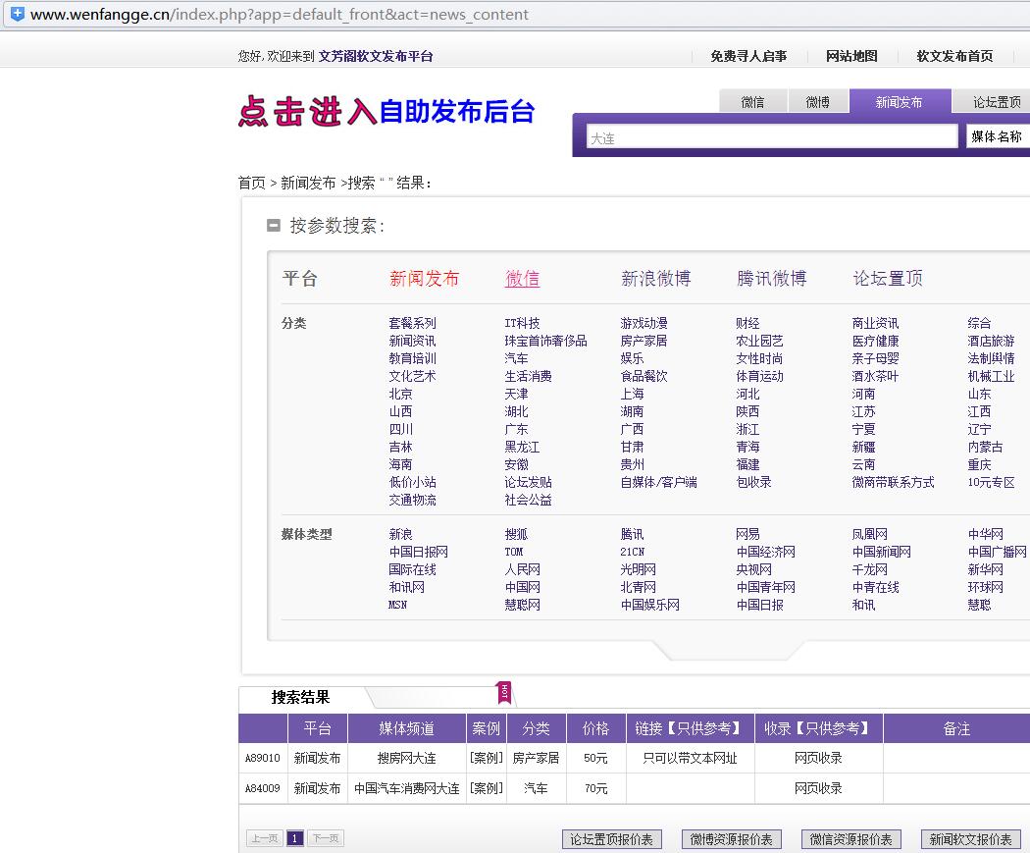The height and width of the screenshot is (853, 1030).
Task: Open 微博资源报价表 button
Action: (x=731, y=839)
